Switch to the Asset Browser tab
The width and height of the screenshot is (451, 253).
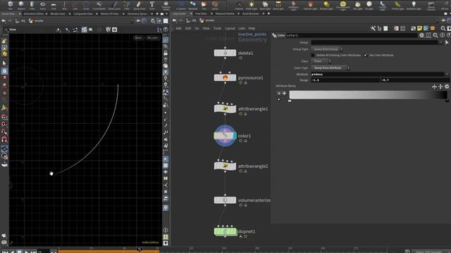(x=251, y=13)
